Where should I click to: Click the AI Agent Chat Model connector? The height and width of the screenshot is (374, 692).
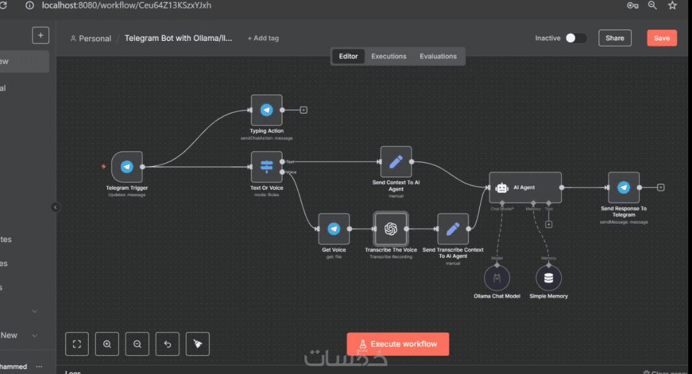coord(502,203)
